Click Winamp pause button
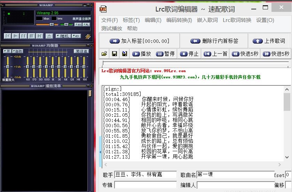Image resolution: width=292 pixels, height=192 pixels. (x=23, y=36)
